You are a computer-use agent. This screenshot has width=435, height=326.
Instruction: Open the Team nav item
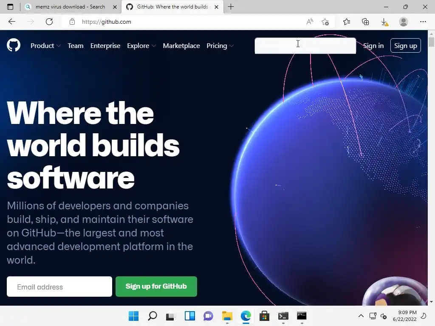pyautogui.click(x=76, y=46)
